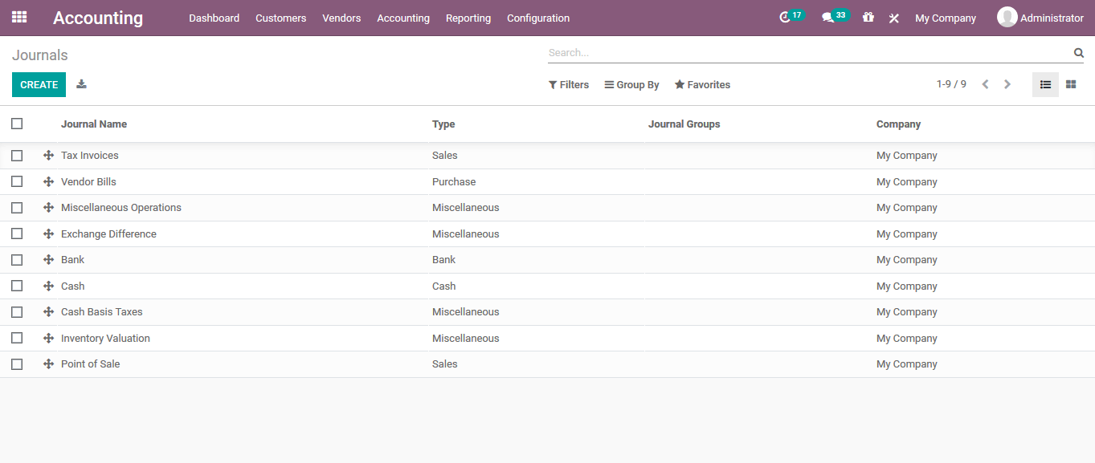
Task: Open the Group By dropdown
Action: pyautogui.click(x=631, y=84)
